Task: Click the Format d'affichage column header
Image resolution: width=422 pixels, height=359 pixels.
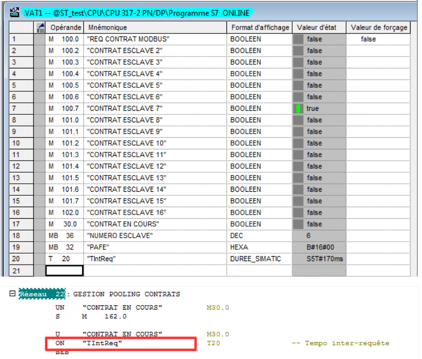Action: [259, 27]
